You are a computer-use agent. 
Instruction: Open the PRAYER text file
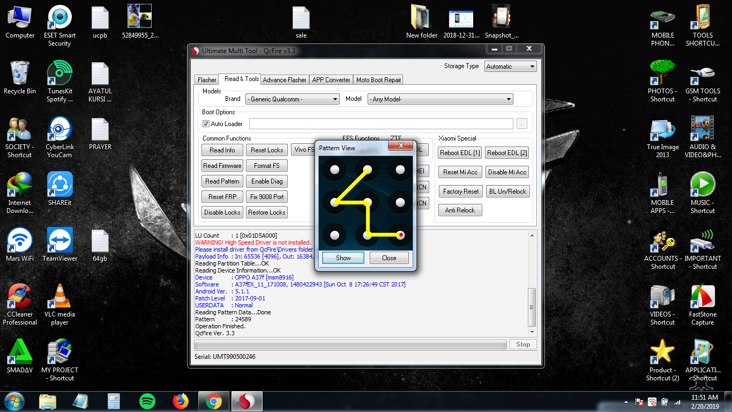[100, 134]
